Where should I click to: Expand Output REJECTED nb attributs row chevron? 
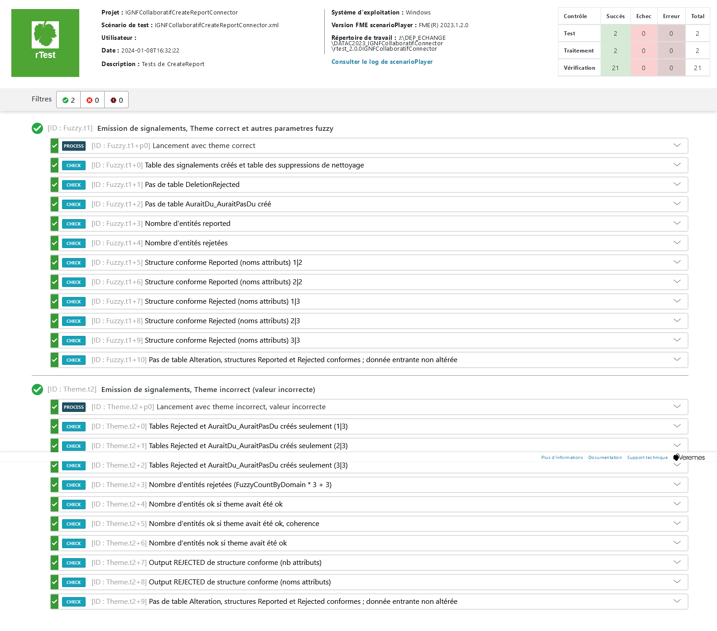[677, 562]
